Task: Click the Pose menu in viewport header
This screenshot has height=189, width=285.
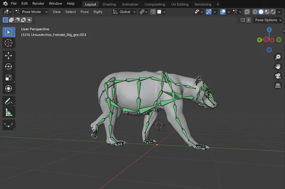Action: click(x=84, y=12)
